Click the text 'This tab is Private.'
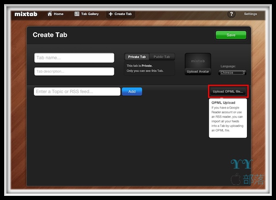The height and width of the screenshot is (200, 276). [139, 66]
